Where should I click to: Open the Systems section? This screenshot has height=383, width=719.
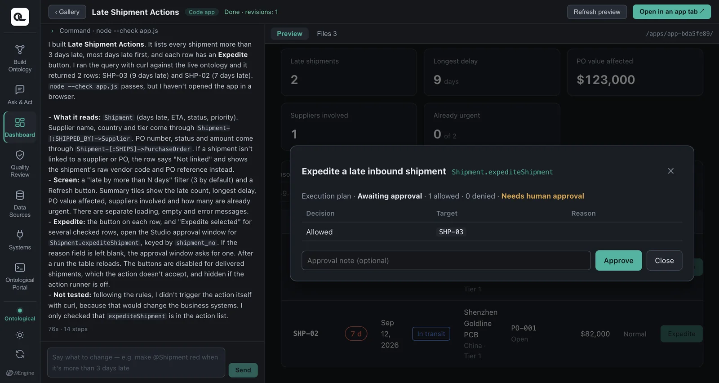(20, 240)
